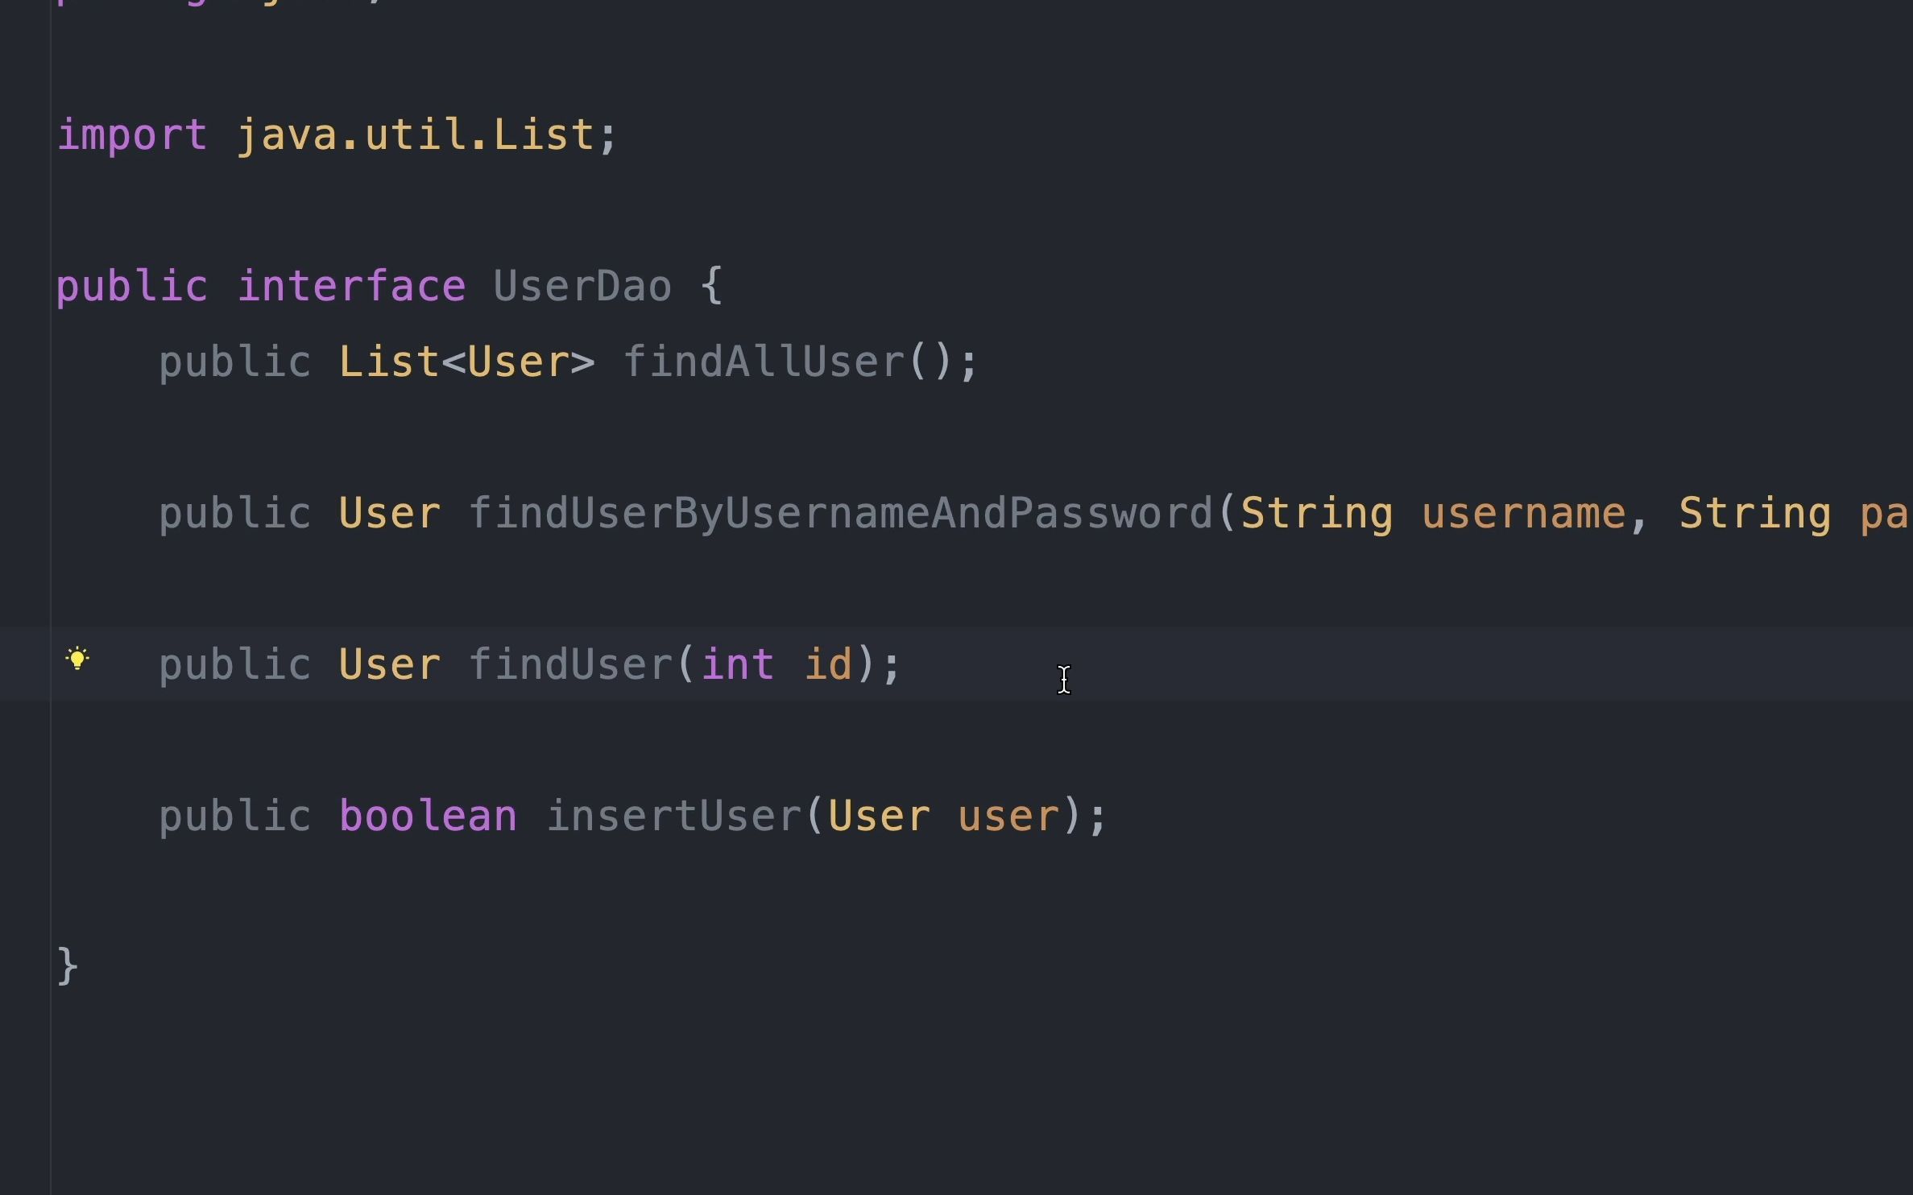Viewport: 1913px width, 1195px height.
Task: Click on insertUser method declaration
Action: 675,815
